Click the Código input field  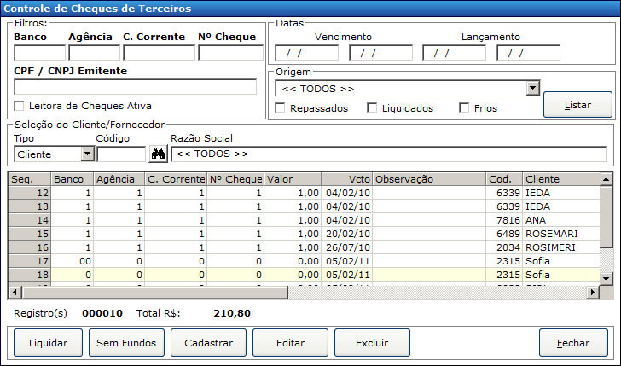point(122,154)
